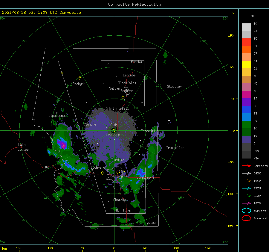This screenshot has width=269, height=252.
Task: Click the Vulcan label
Action: (x=152, y=223)
